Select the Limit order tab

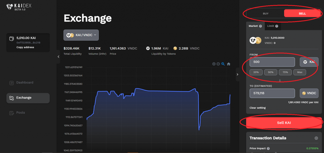pos(272,26)
